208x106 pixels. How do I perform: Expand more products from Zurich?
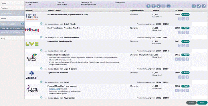pos(41,82)
